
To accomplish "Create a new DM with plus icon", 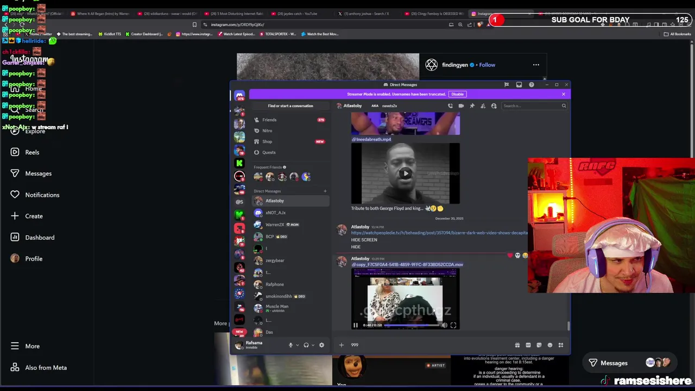I will (325, 191).
